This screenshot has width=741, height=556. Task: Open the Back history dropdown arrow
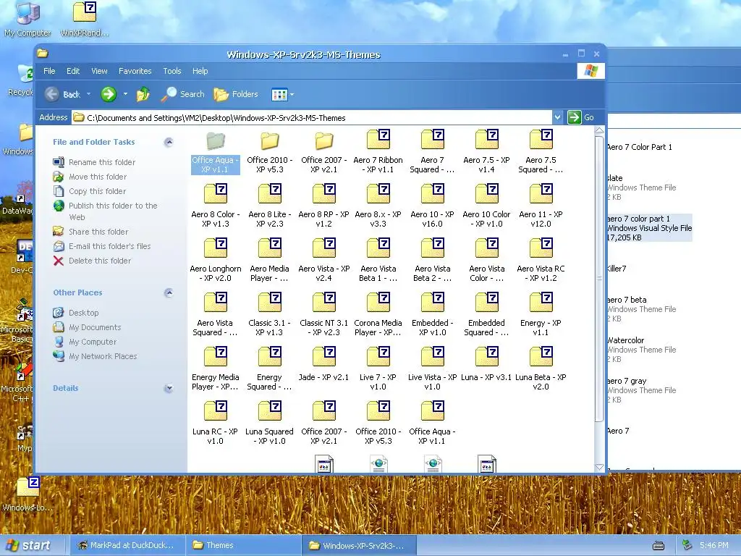pos(88,94)
